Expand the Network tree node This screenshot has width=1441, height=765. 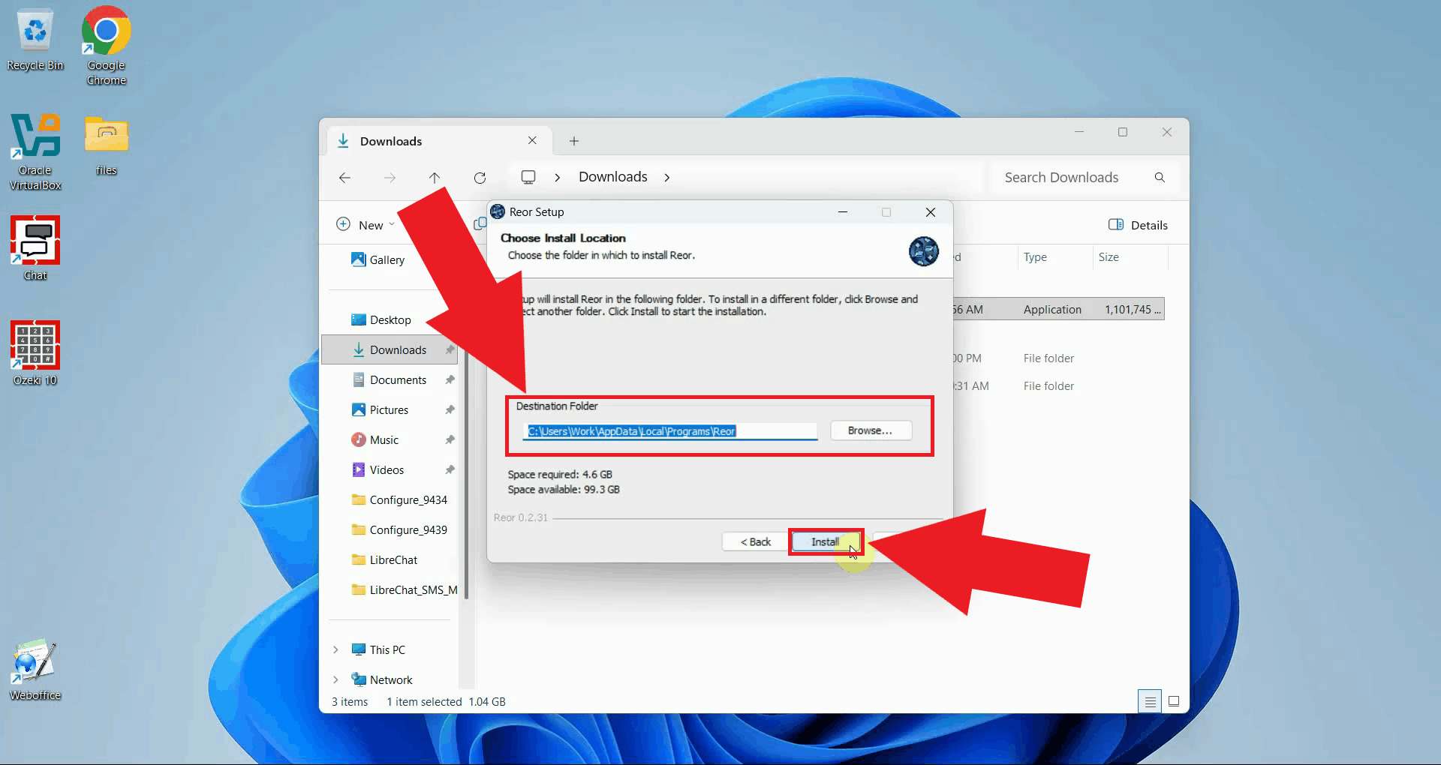[335, 679]
